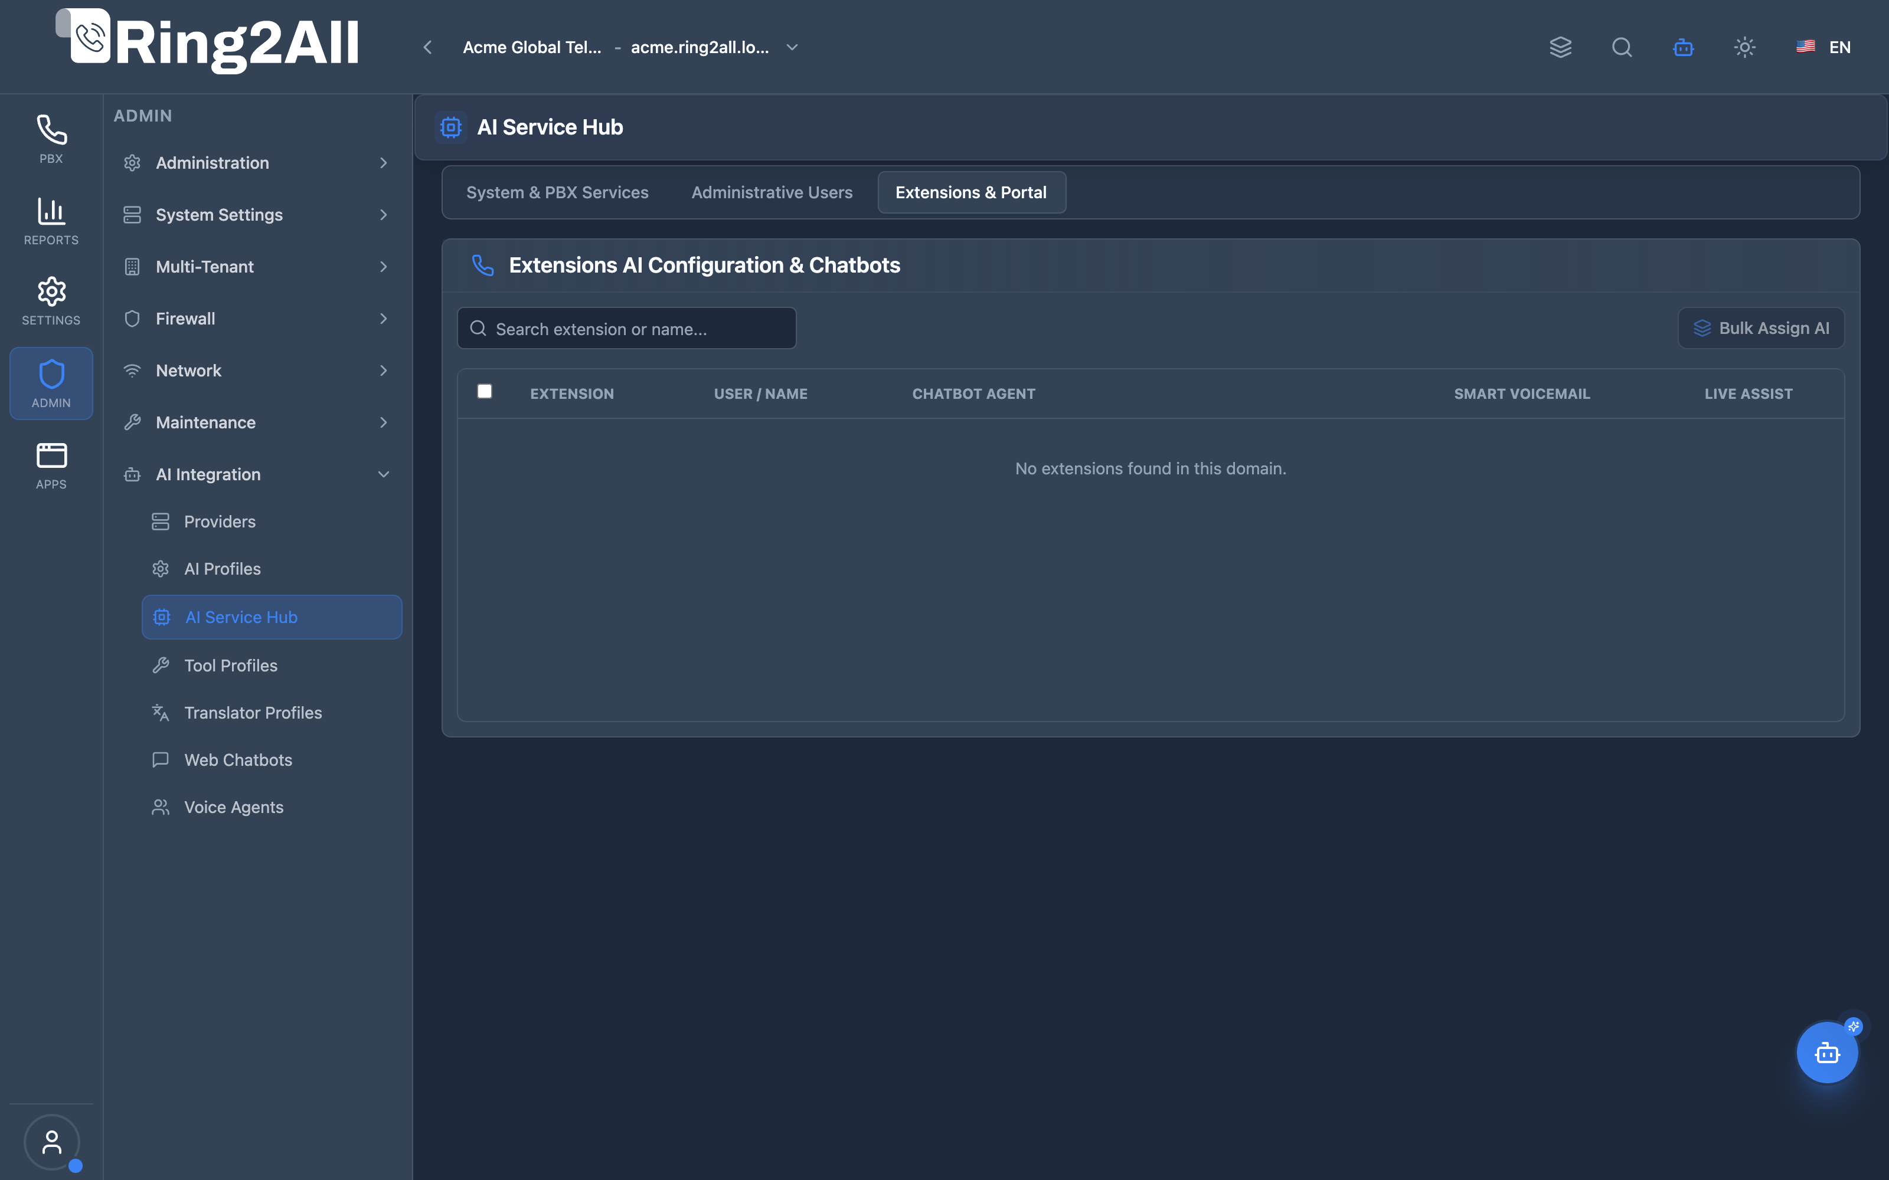1889x1180 pixels.
Task: Open Voice Agents item
Action: [272, 807]
